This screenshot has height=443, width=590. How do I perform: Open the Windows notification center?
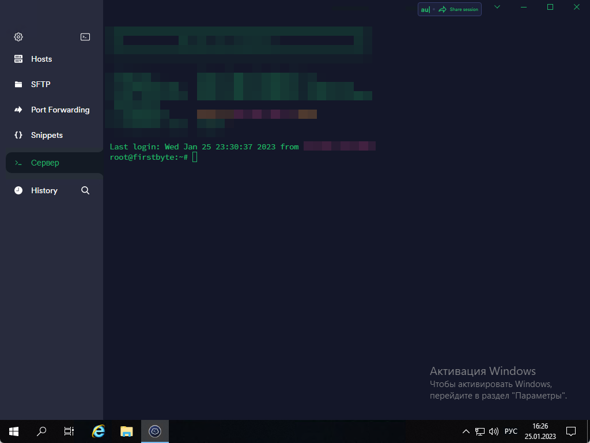[x=571, y=431]
